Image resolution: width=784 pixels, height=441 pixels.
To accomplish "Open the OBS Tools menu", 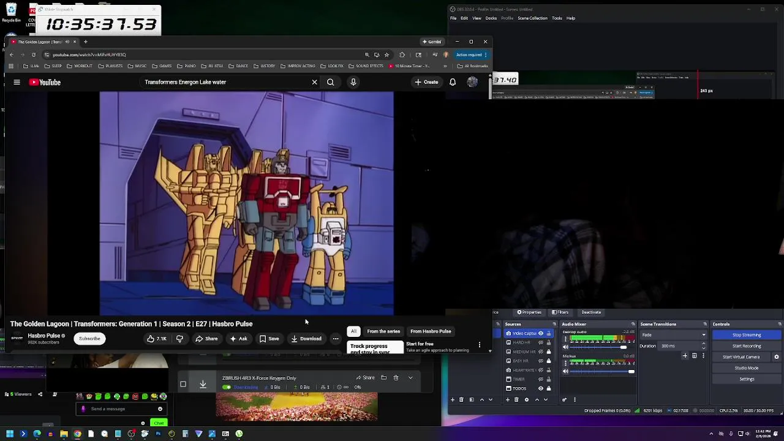I will pos(557,18).
